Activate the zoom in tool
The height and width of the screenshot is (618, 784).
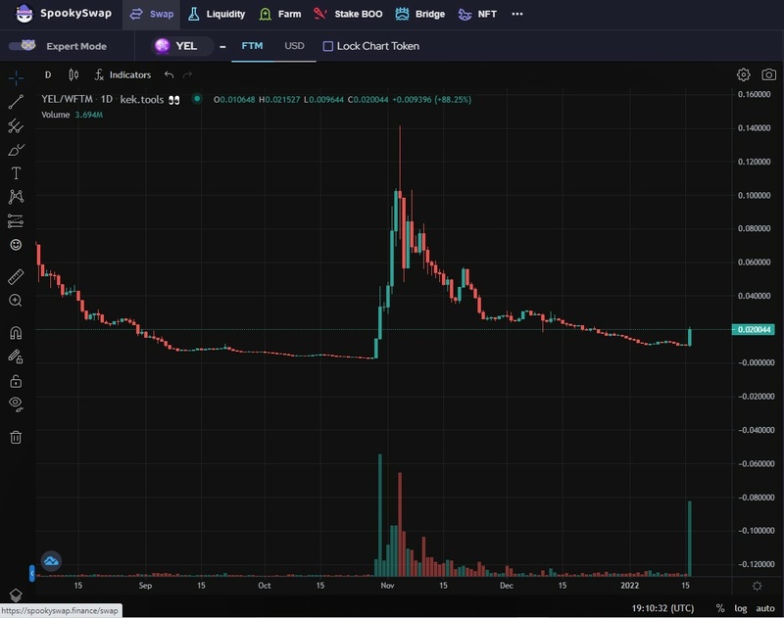click(16, 301)
